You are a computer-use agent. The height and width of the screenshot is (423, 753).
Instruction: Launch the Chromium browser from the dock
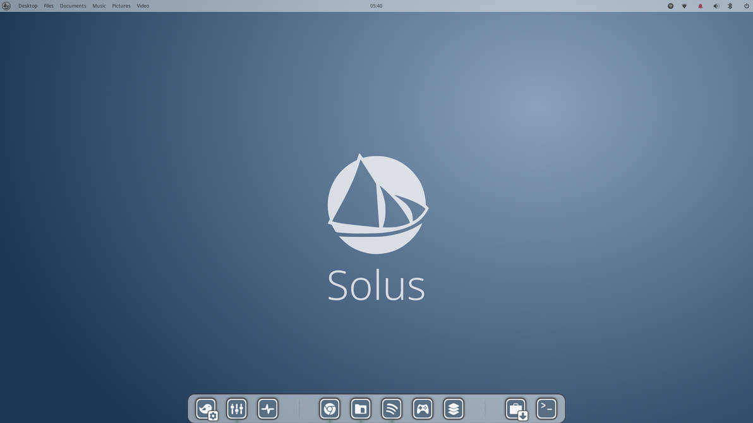(x=329, y=408)
